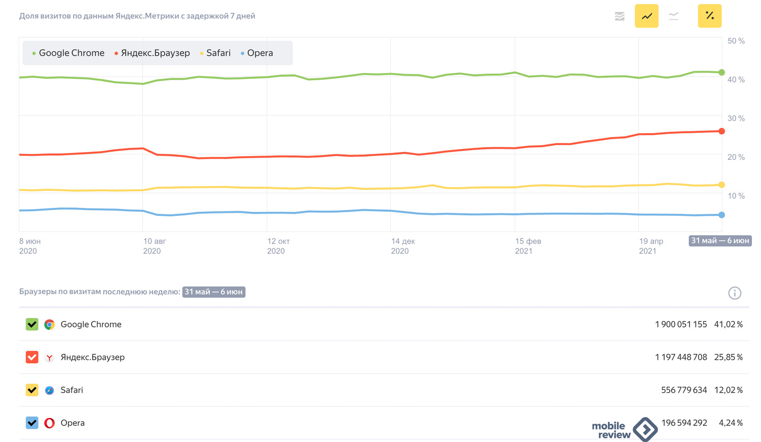
Task: Click the '14 дек 2020' axis label
Action: [x=403, y=246]
